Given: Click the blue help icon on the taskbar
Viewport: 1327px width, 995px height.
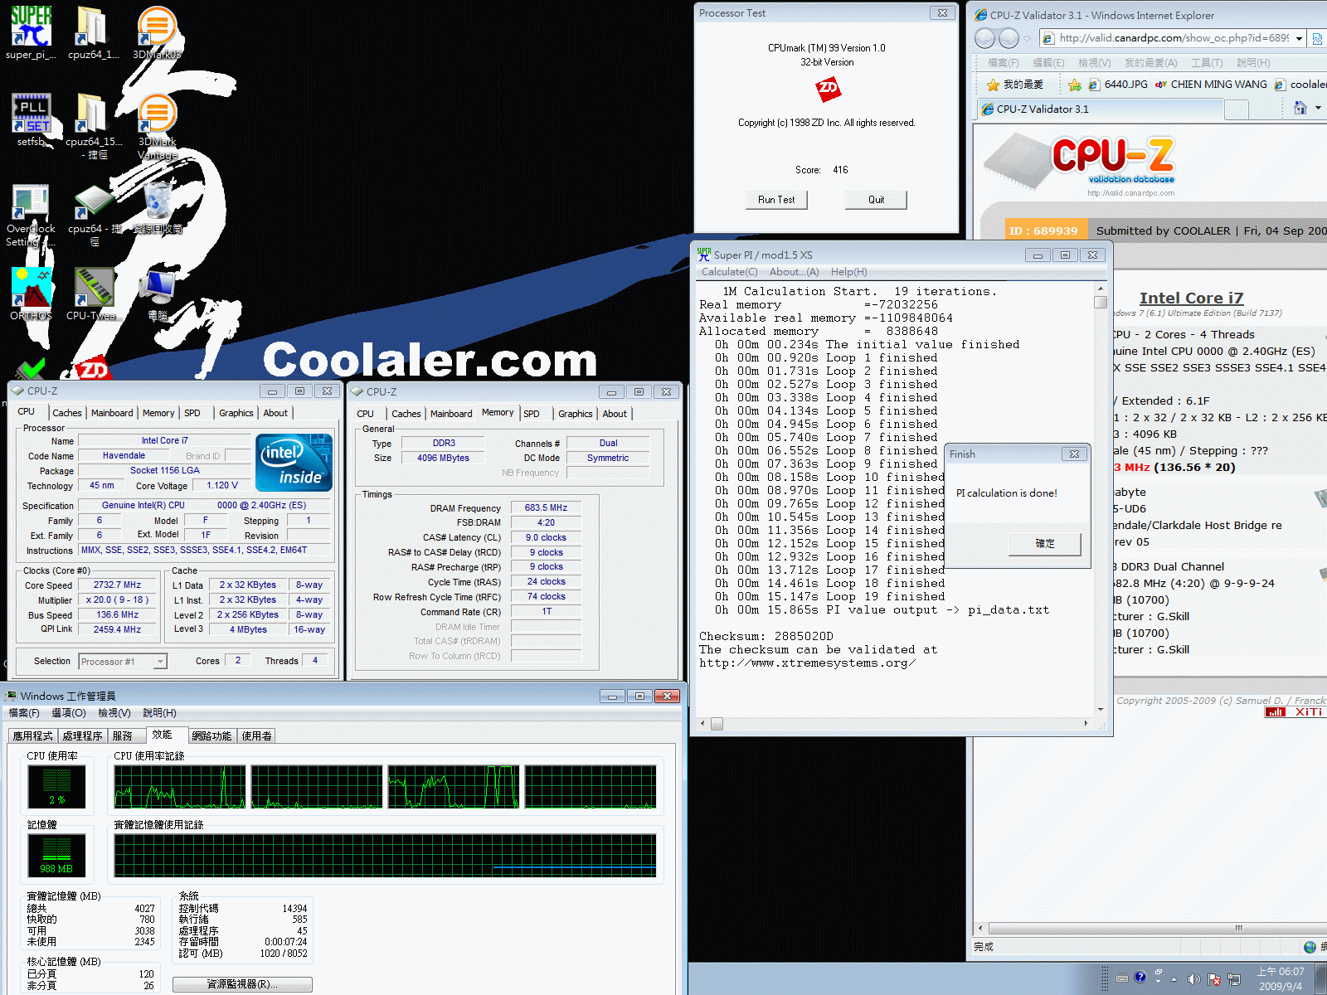Looking at the screenshot, I should [1140, 978].
